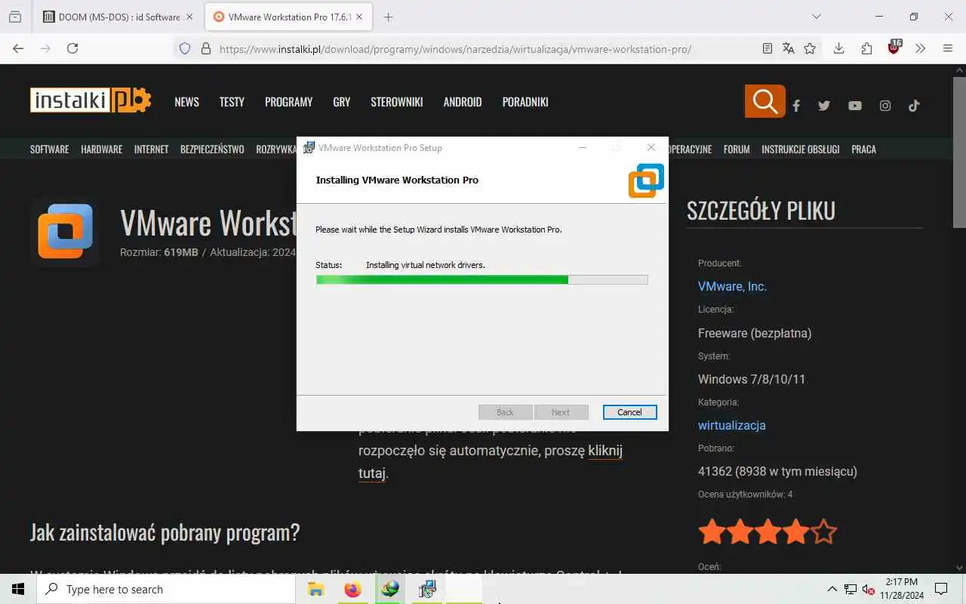Click the network tray icon
The height and width of the screenshot is (604, 966).
[851, 590]
